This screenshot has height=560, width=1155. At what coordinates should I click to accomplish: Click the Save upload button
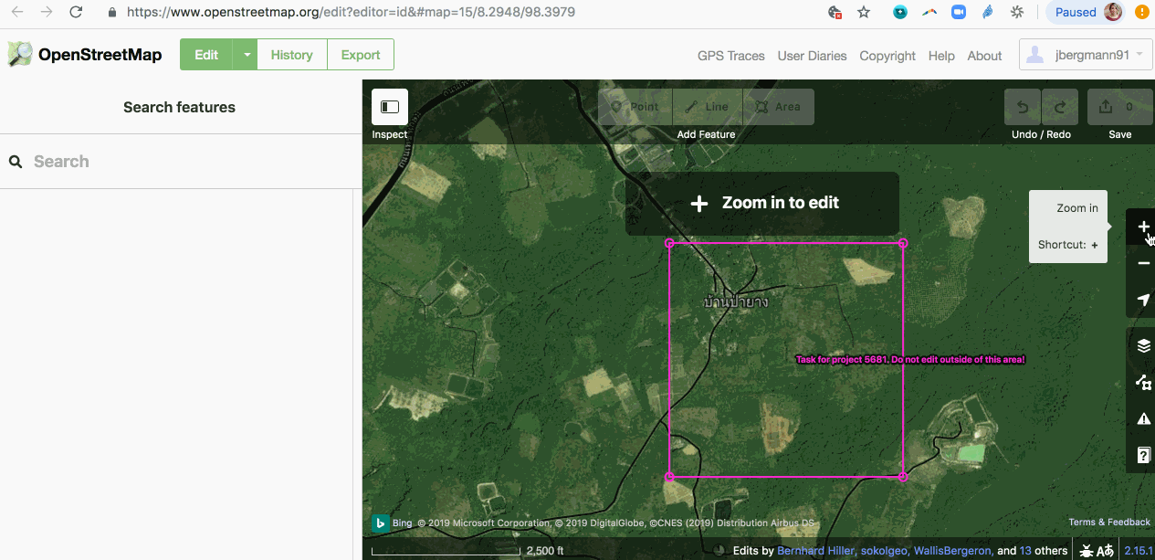pyautogui.click(x=1119, y=107)
